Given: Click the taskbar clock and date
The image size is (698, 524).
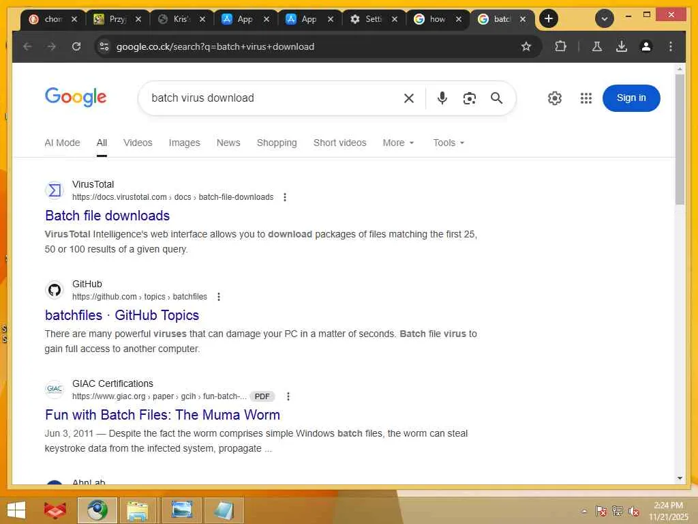Looking at the screenshot, I should click(668, 510).
